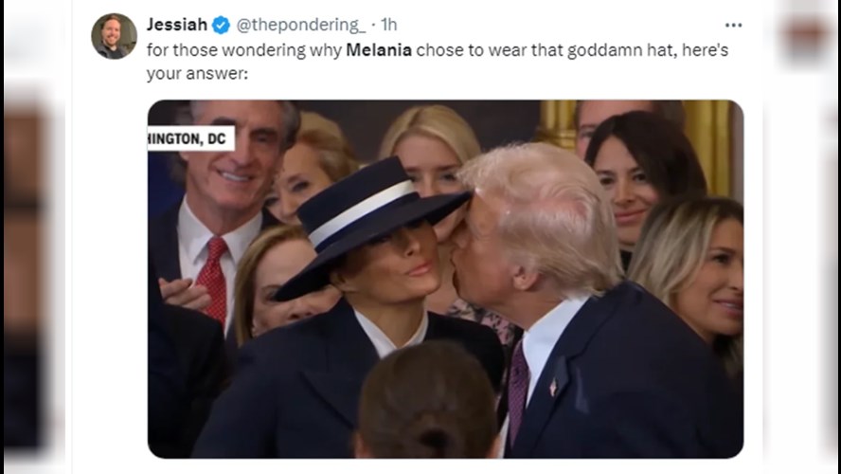Click the bold Melania keyword in tweet

pos(379,50)
